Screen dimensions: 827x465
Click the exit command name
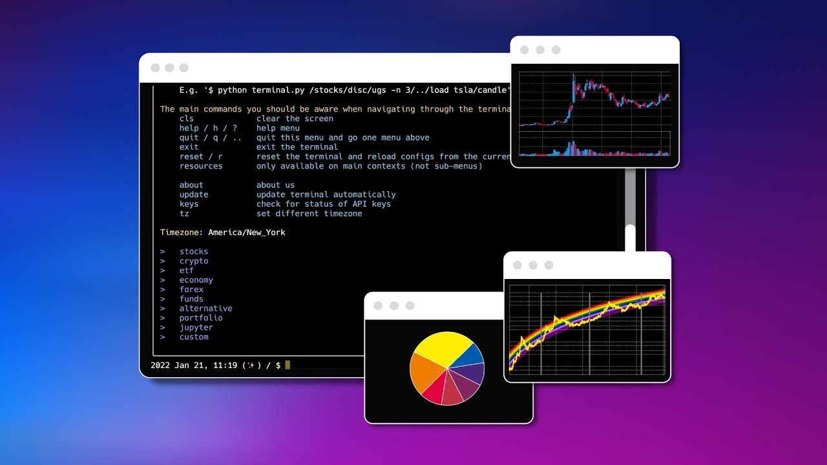coord(189,147)
